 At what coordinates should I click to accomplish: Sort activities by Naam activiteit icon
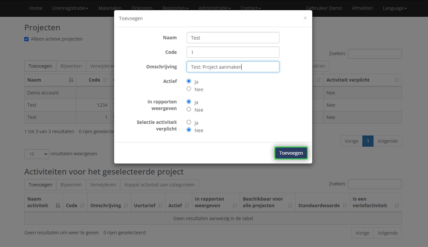click(58, 206)
